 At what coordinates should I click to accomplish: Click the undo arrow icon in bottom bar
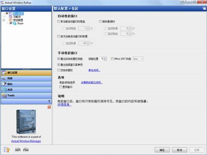(18, 150)
